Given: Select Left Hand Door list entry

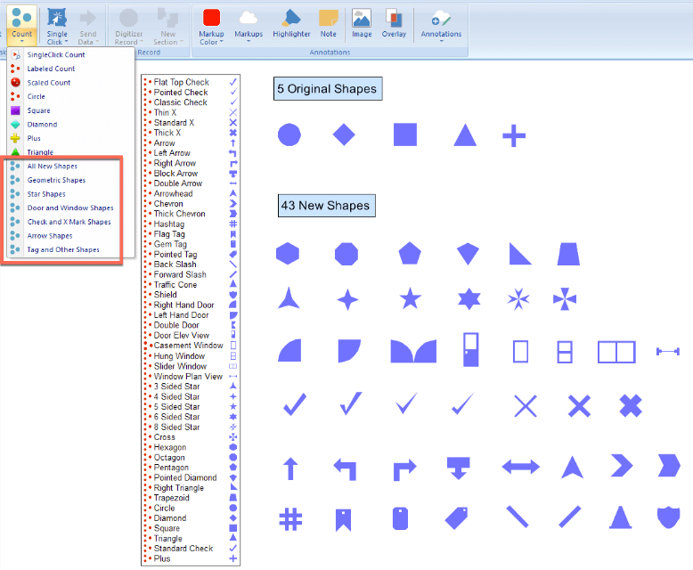Looking at the screenshot, I should click(x=191, y=315).
